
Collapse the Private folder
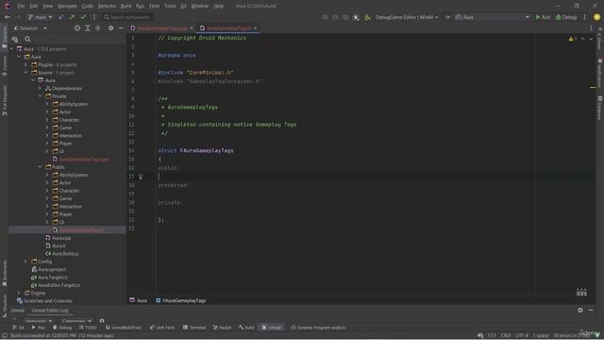(40, 96)
